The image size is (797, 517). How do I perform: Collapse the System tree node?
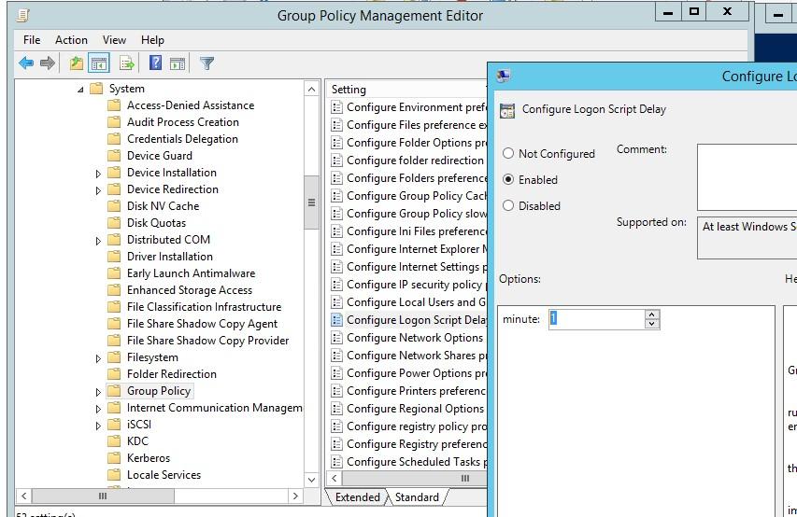coord(80,90)
